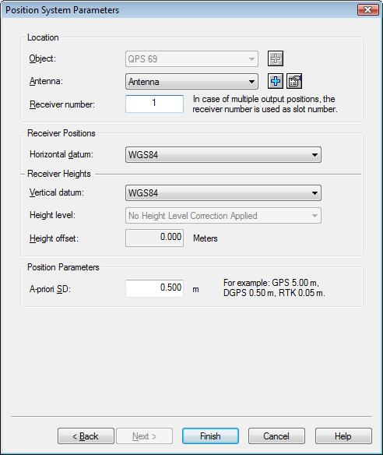The image size is (383, 455).
Task: Click the Receiver number label
Action: [x=62, y=104]
